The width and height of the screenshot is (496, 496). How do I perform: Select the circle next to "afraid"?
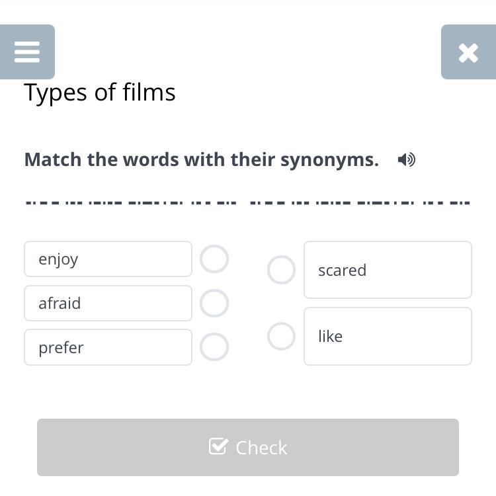pyautogui.click(x=214, y=303)
